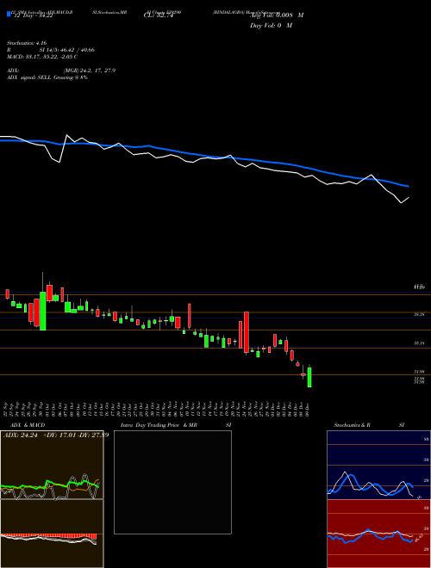The image size is (431, 568).
Task: Click the 'ADX signal: SELL Growing @ 8%' text
Action: pyautogui.click(x=47, y=77)
